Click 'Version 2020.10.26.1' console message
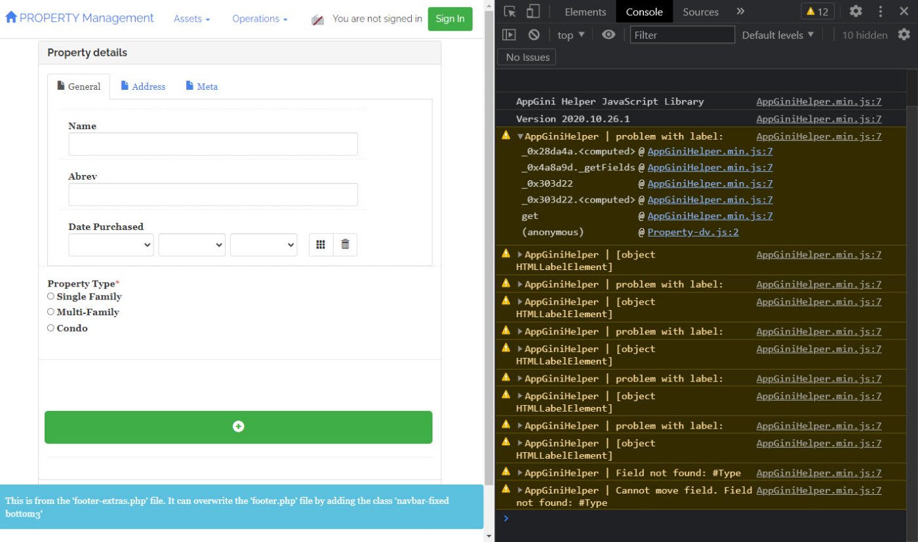The image size is (918, 542). pyautogui.click(x=572, y=119)
